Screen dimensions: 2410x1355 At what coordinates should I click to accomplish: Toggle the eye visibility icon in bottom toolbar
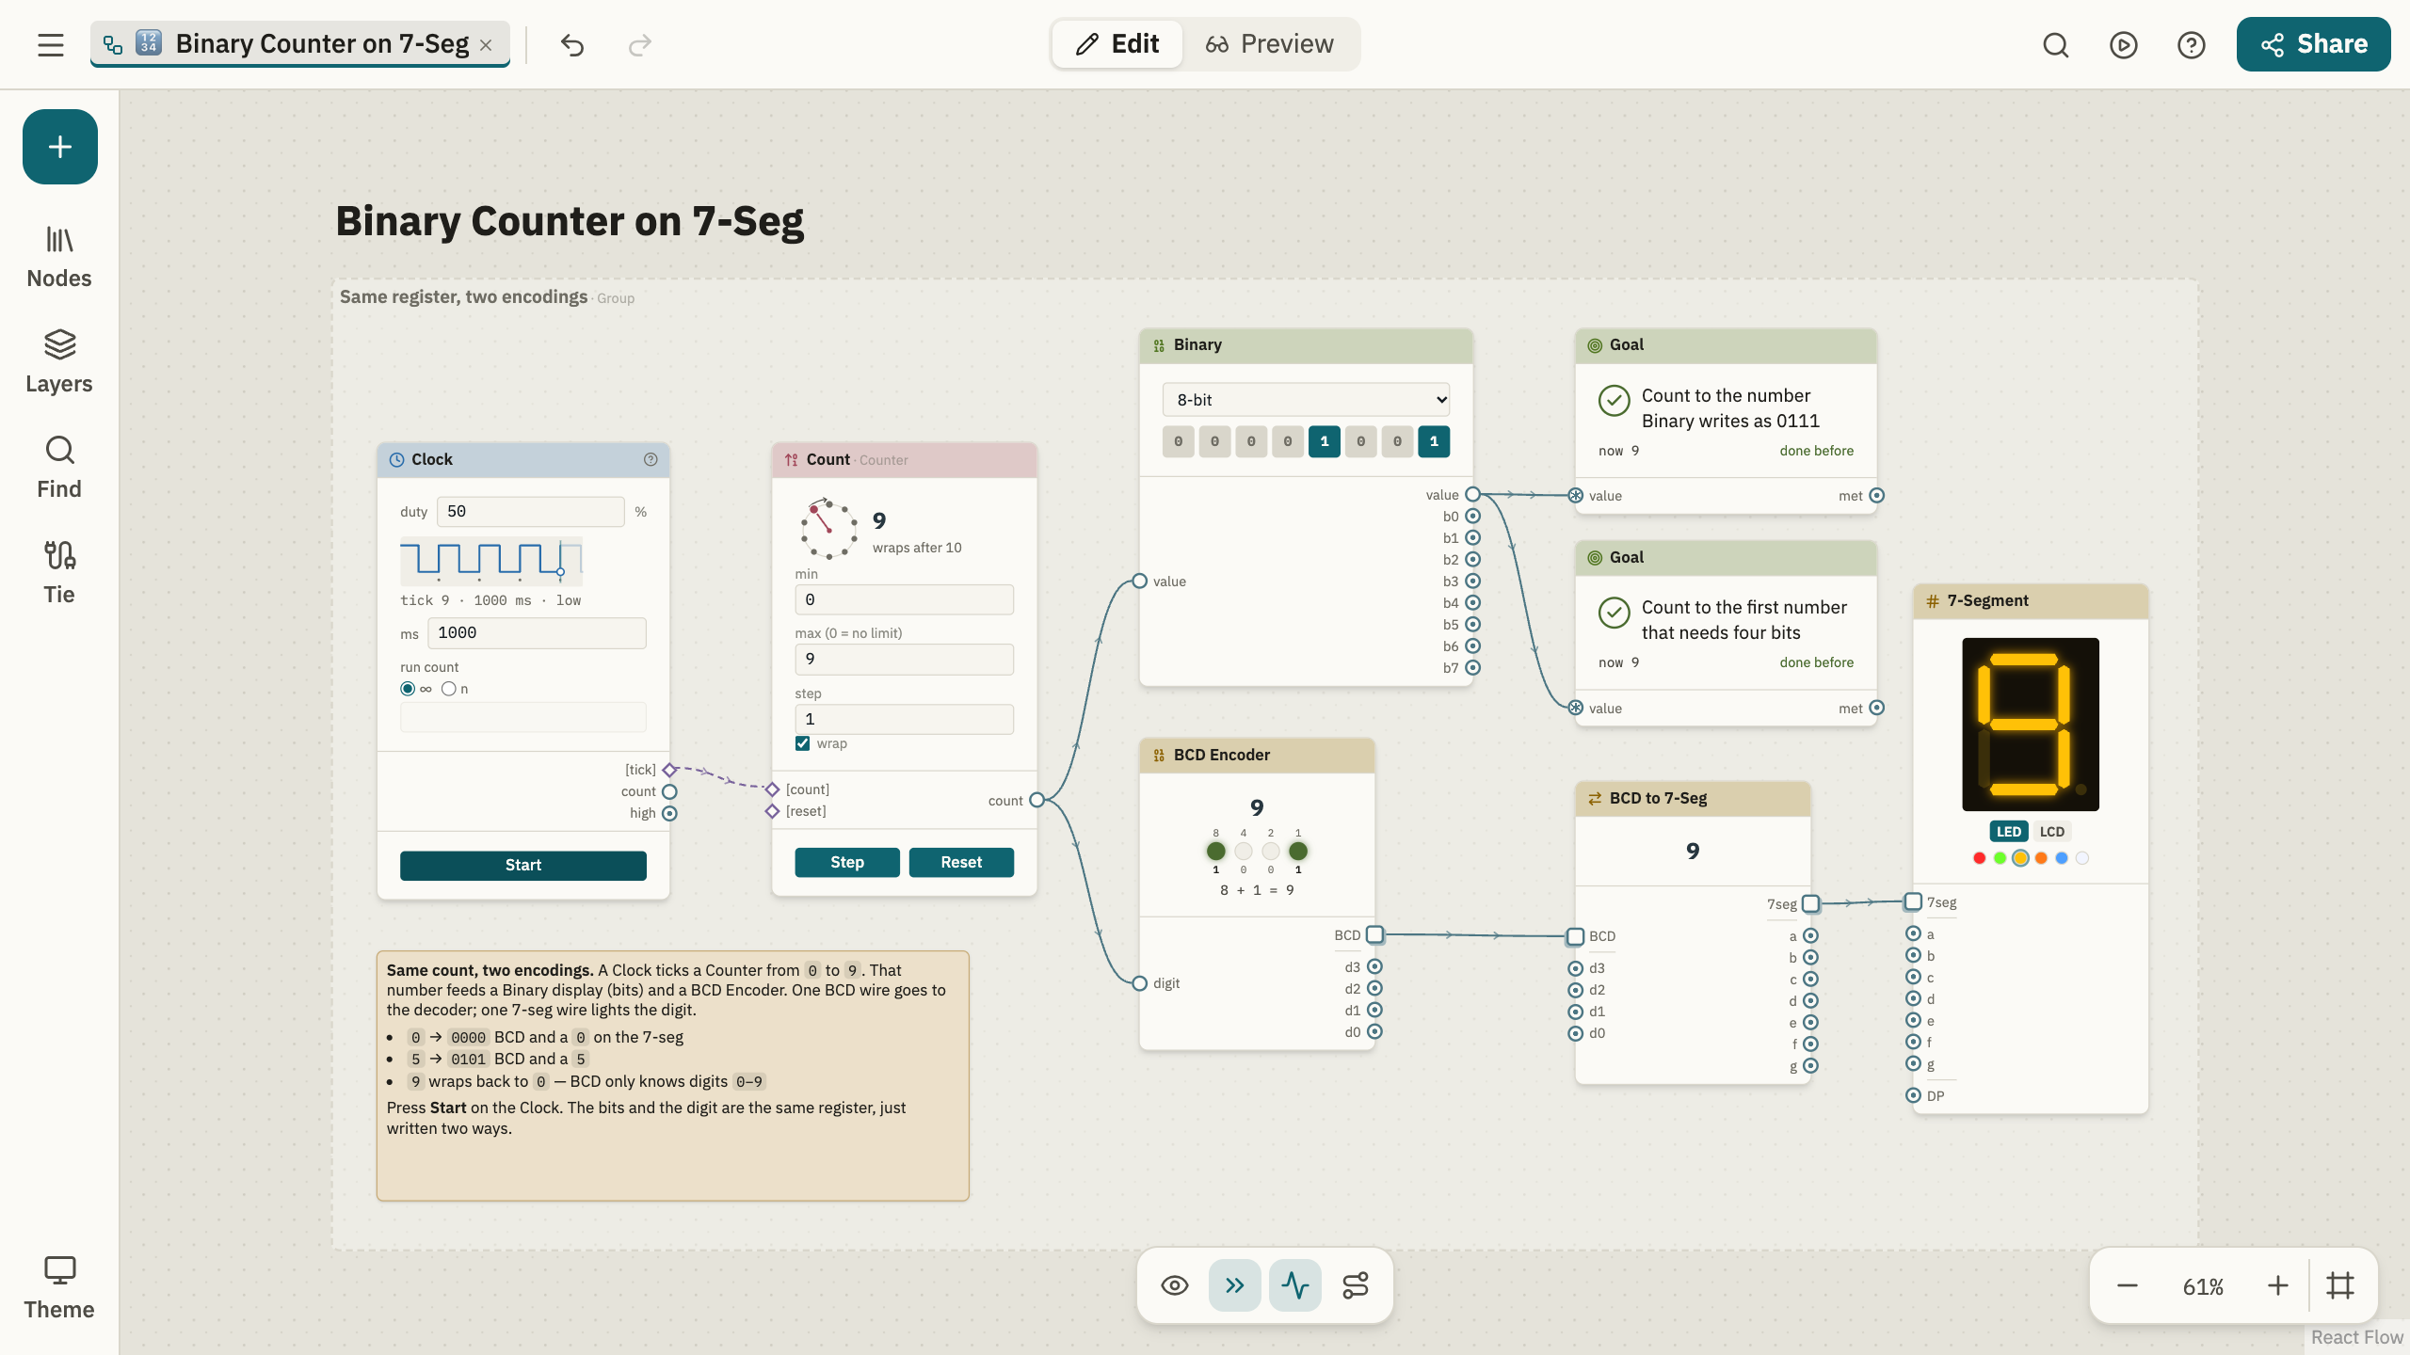click(x=1175, y=1285)
